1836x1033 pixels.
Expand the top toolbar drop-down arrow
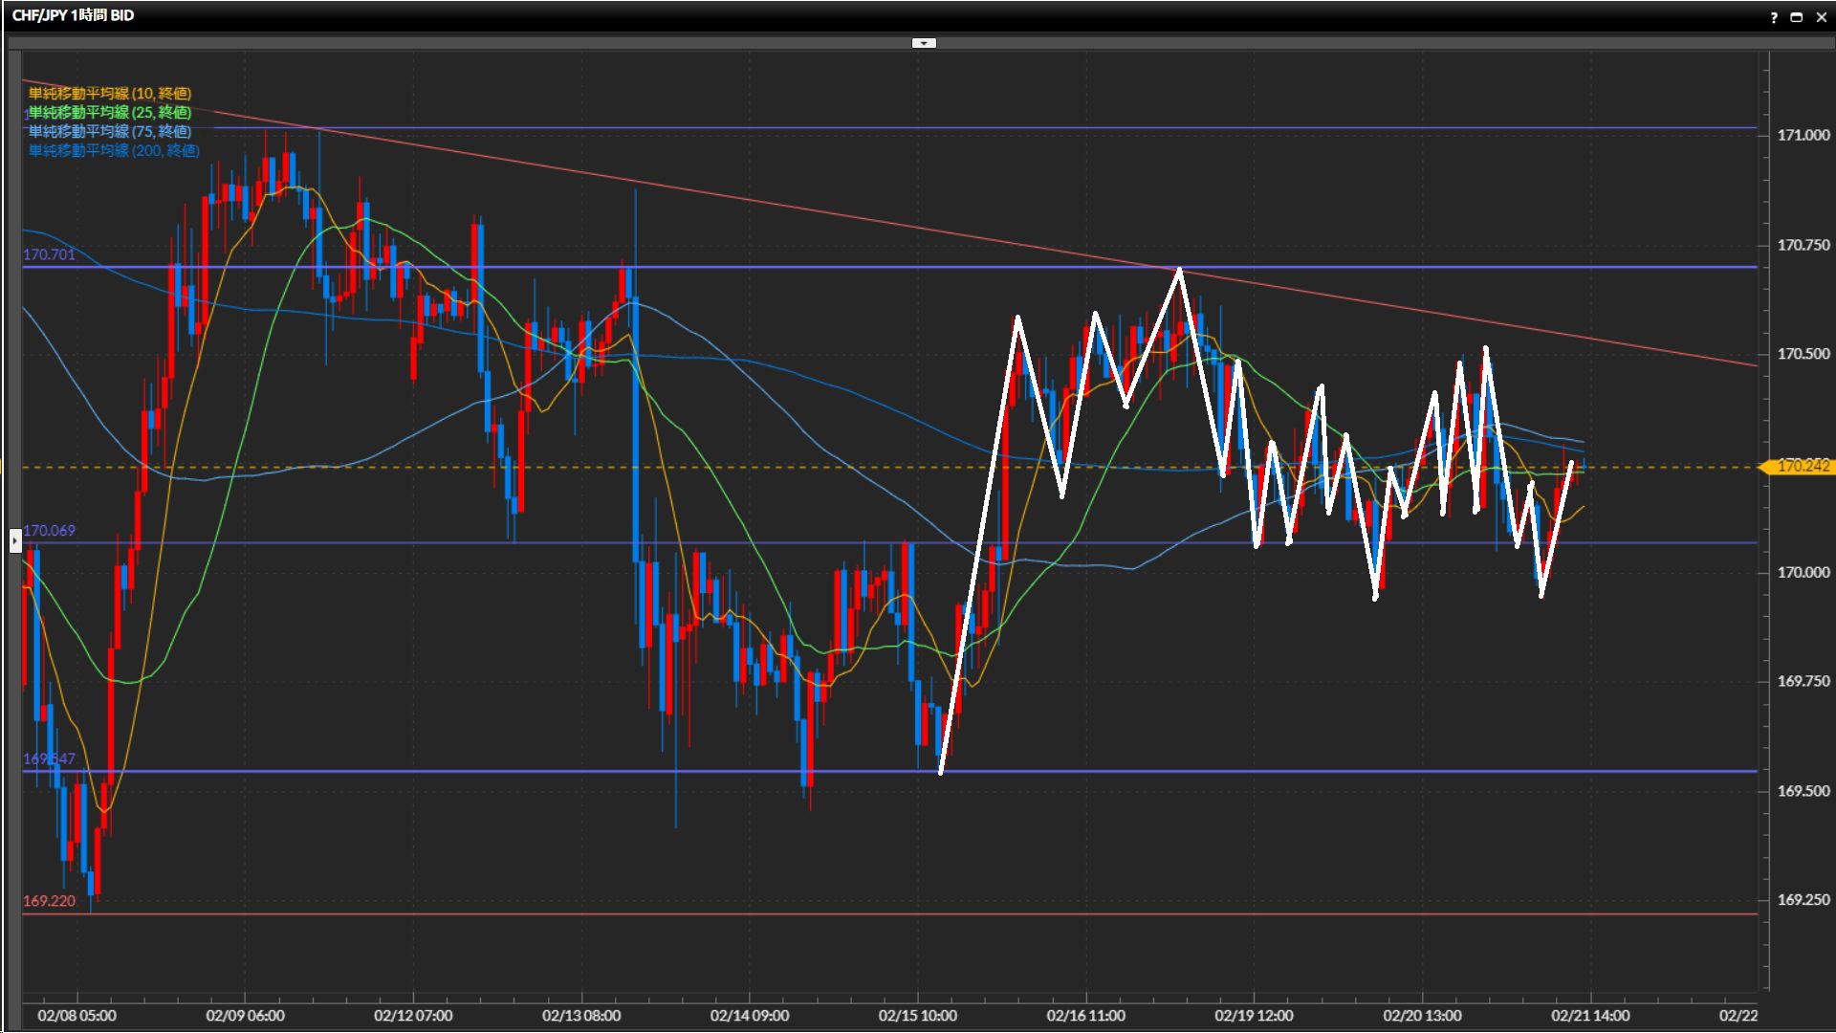(x=924, y=43)
